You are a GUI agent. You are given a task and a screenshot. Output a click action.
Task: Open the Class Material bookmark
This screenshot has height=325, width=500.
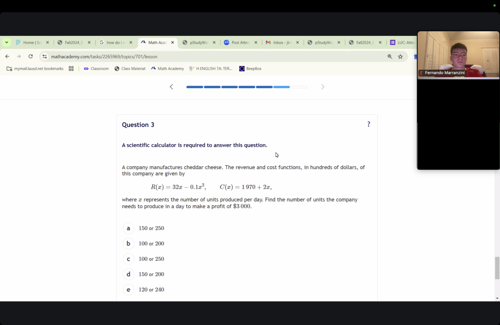(130, 69)
